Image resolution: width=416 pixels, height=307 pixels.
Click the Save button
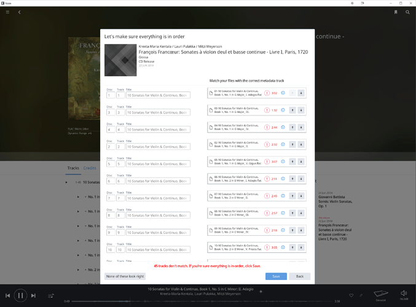[276, 276]
